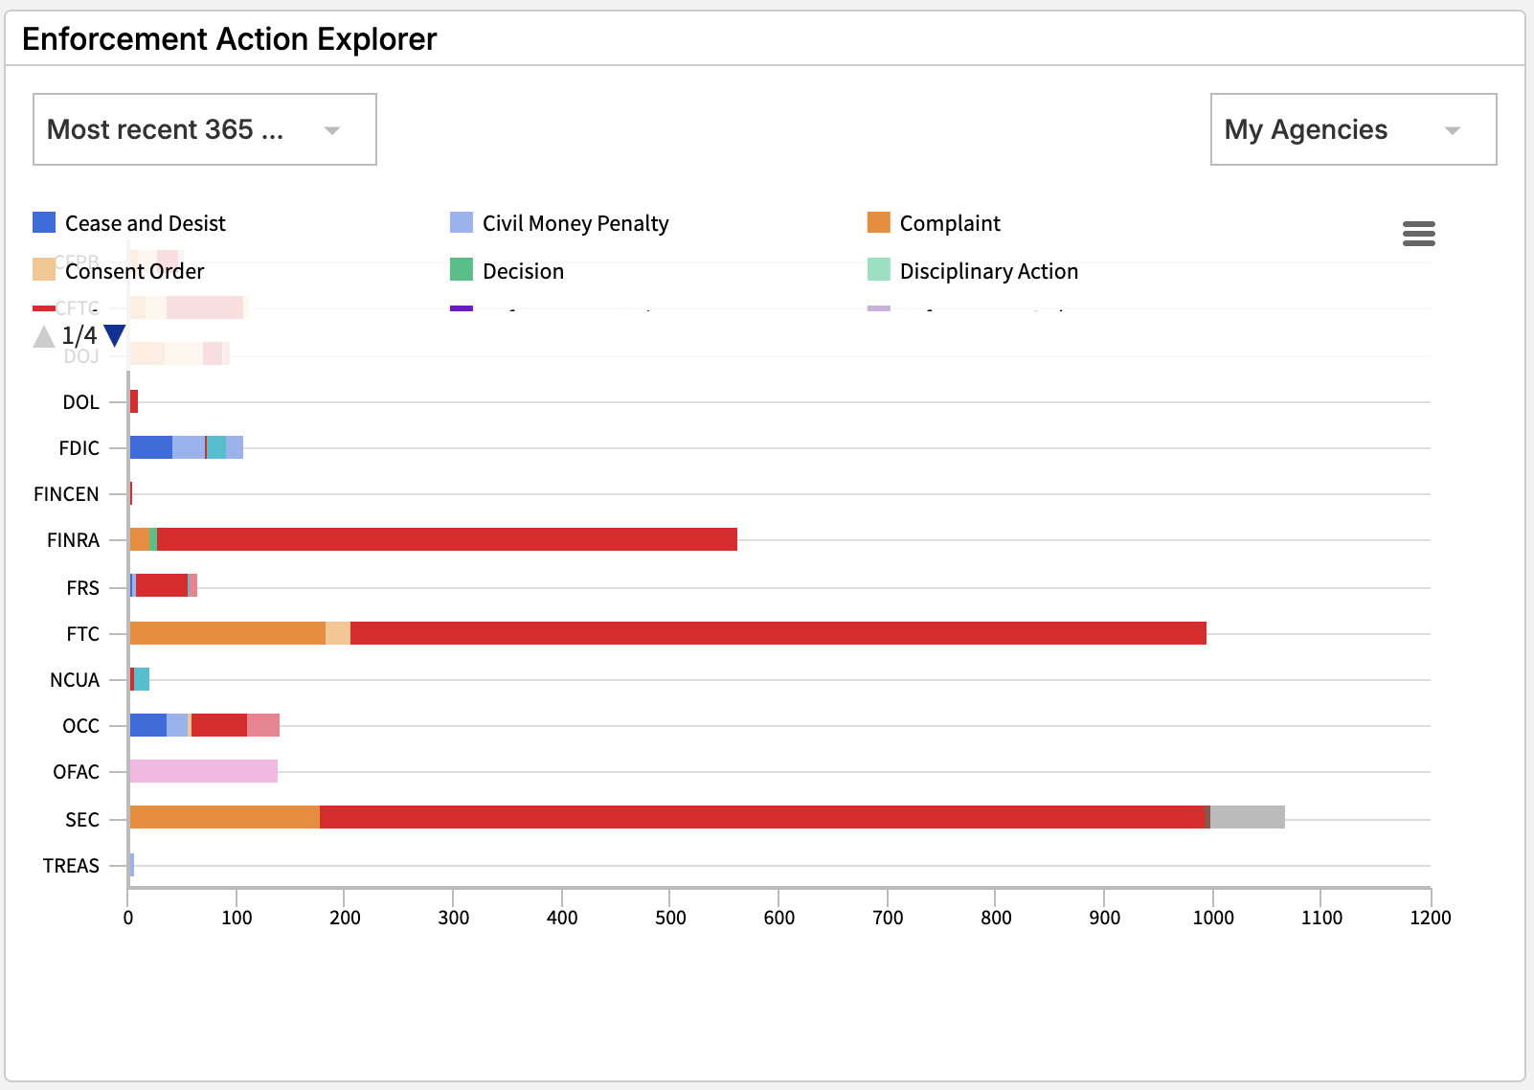Click the teal segment of NCUA bar
Image resolution: width=1534 pixels, height=1090 pixels.
[x=142, y=679]
